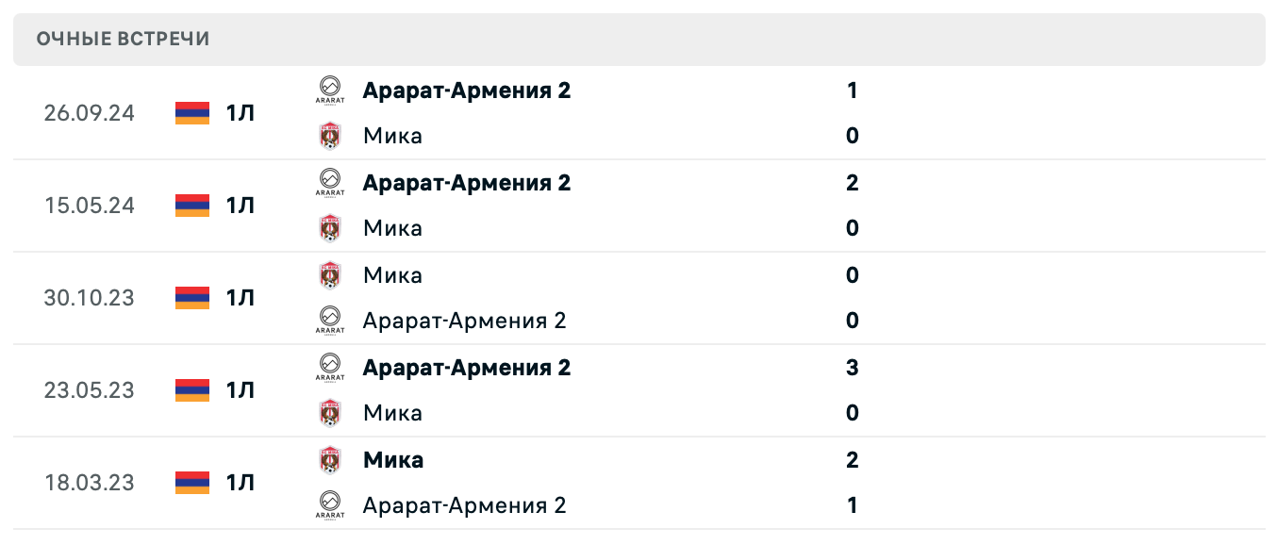This screenshot has height=545, width=1277.
Task: Open the Ararat-Armenia 2 team page from top row
Action: [x=467, y=91]
